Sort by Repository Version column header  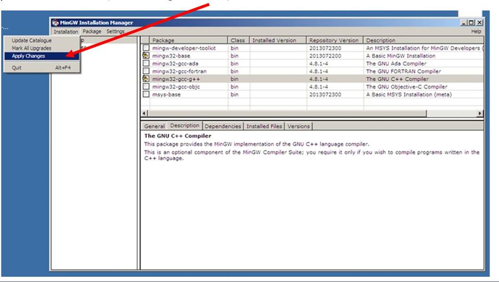click(334, 40)
